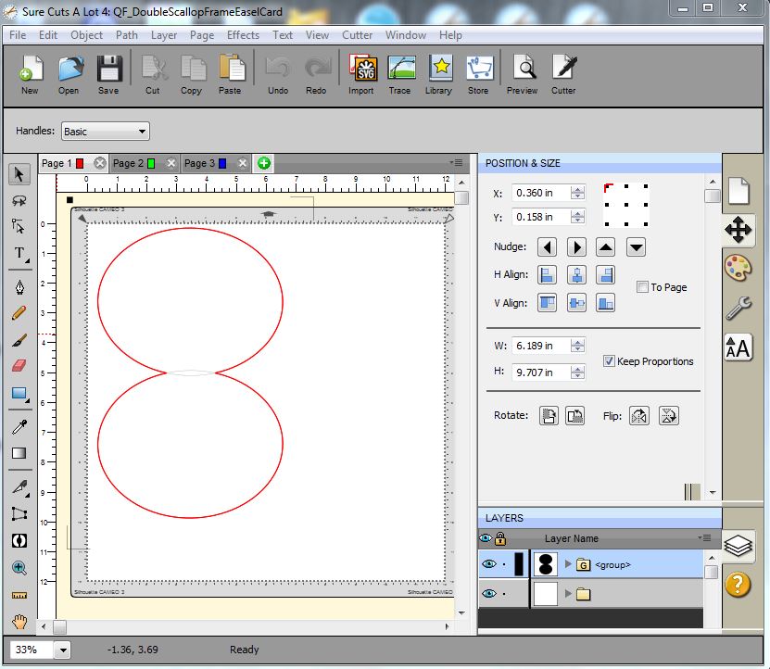
Task: Select the Type text tool
Action: point(19,253)
